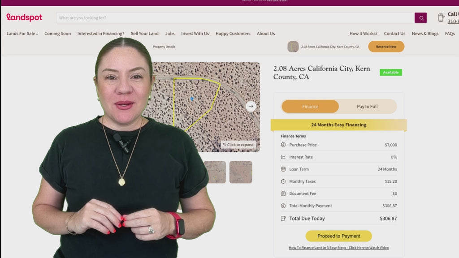Open the Sell Your Land page
This screenshot has height=258, width=459.
(145, 34)
